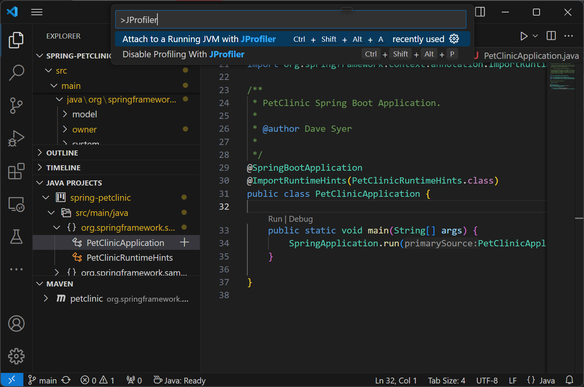Collapse org.springframework.s... package node
The width and height of the screenshot is (584, 387).
point(56,227)
